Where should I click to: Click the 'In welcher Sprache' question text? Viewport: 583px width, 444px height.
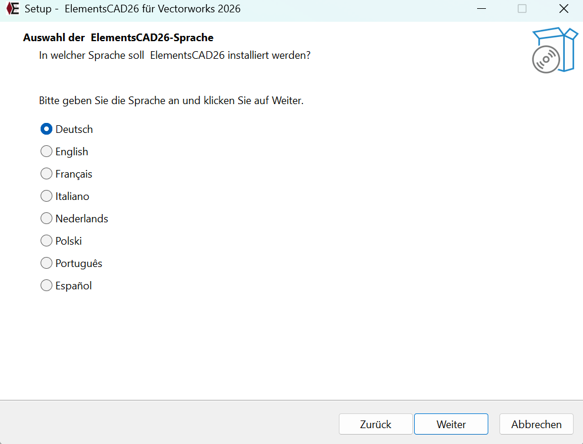[x=175, y=55]
